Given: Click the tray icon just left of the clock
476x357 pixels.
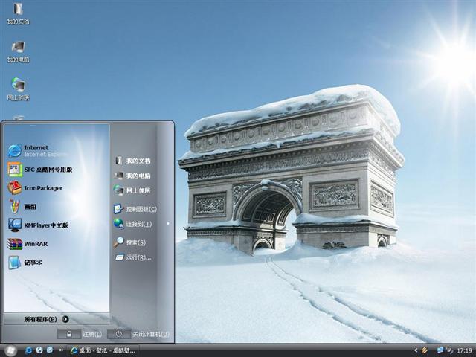Looking at the screenshot, I should click(450, 350).
